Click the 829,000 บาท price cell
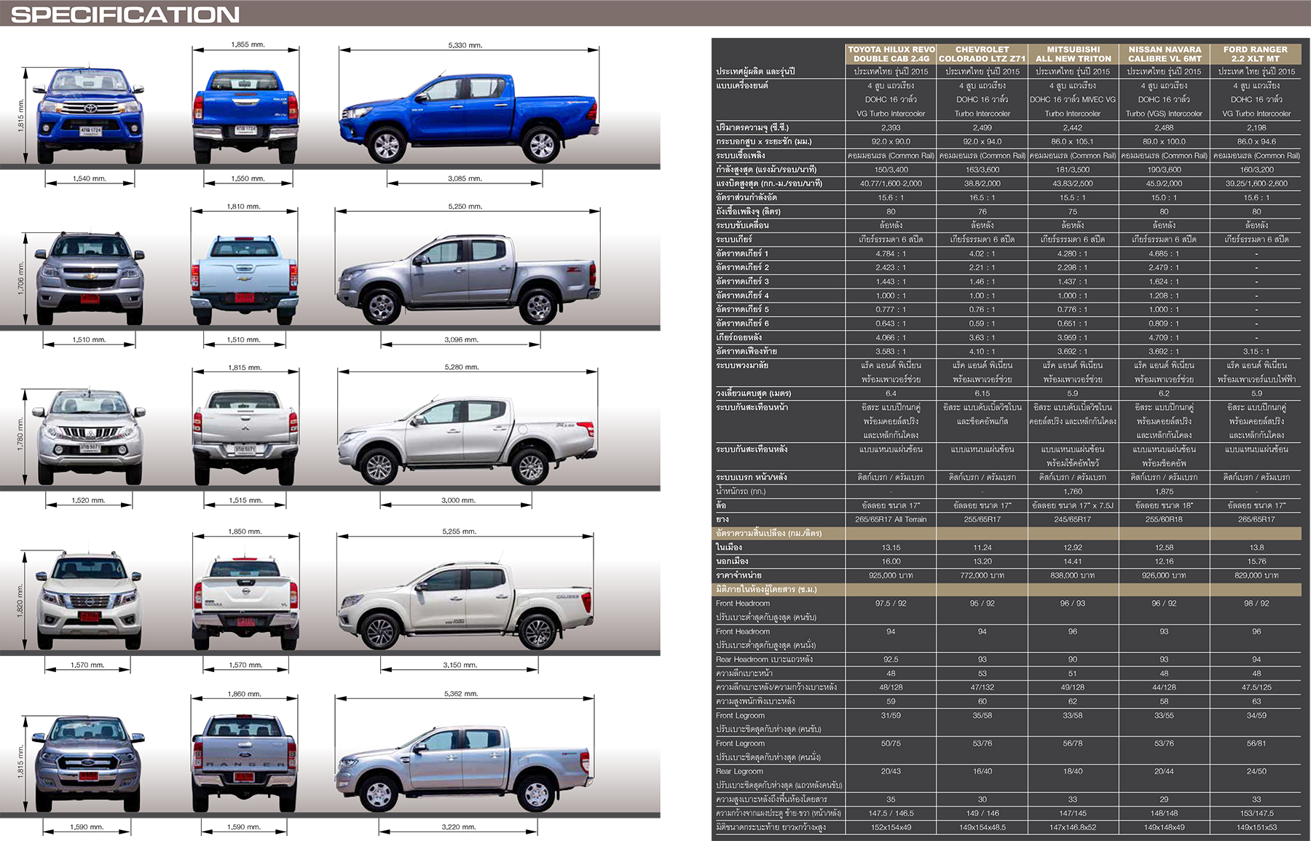Screen dimensions: 1311x841 tap(1256, 575)
